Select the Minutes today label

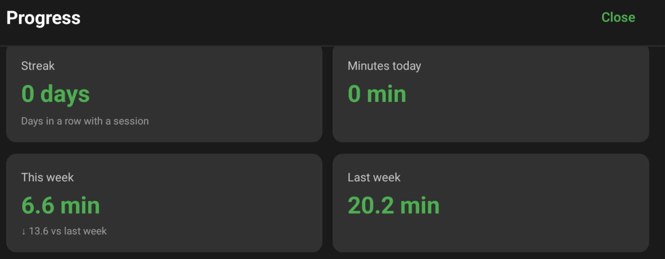384,66
